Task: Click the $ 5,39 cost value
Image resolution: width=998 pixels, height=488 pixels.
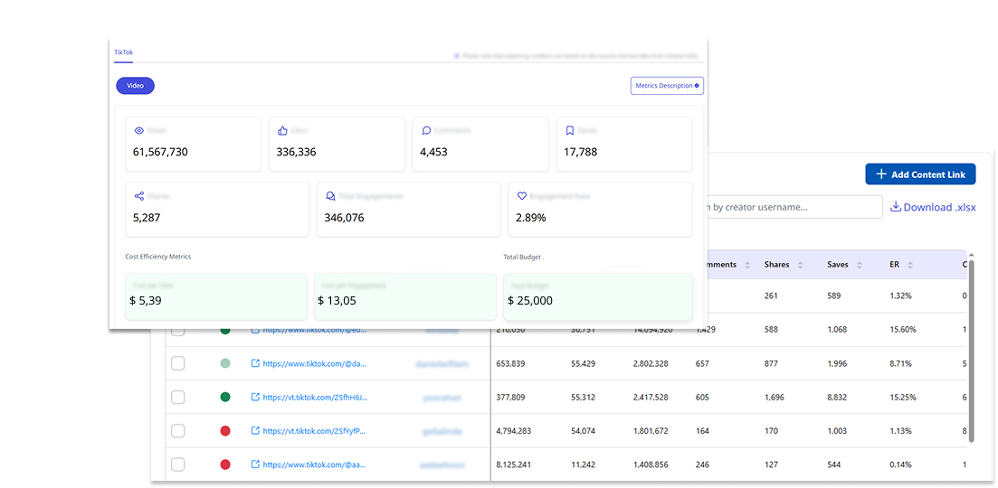Action: tap(144, 301)
